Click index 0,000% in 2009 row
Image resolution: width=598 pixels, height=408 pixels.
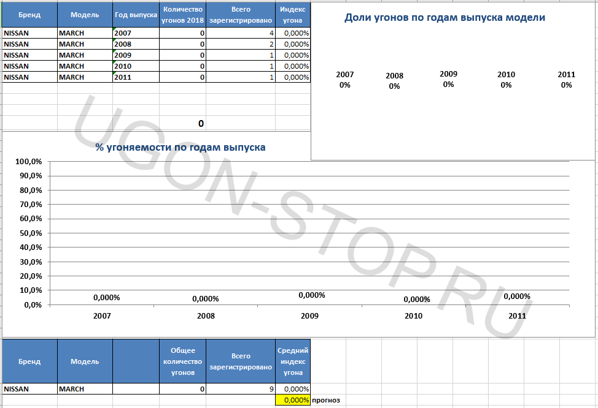(x=292, y=55)
